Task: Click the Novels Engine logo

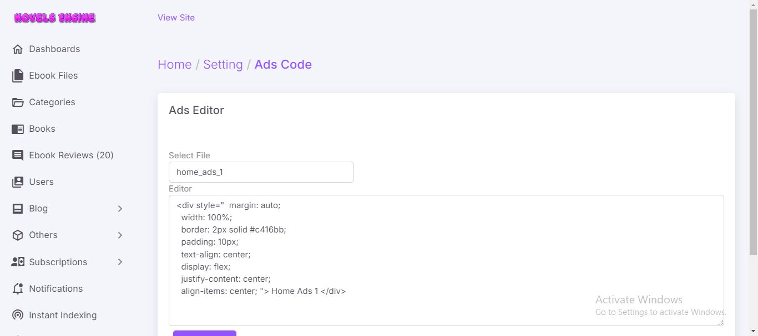Action: pos(55,18)
